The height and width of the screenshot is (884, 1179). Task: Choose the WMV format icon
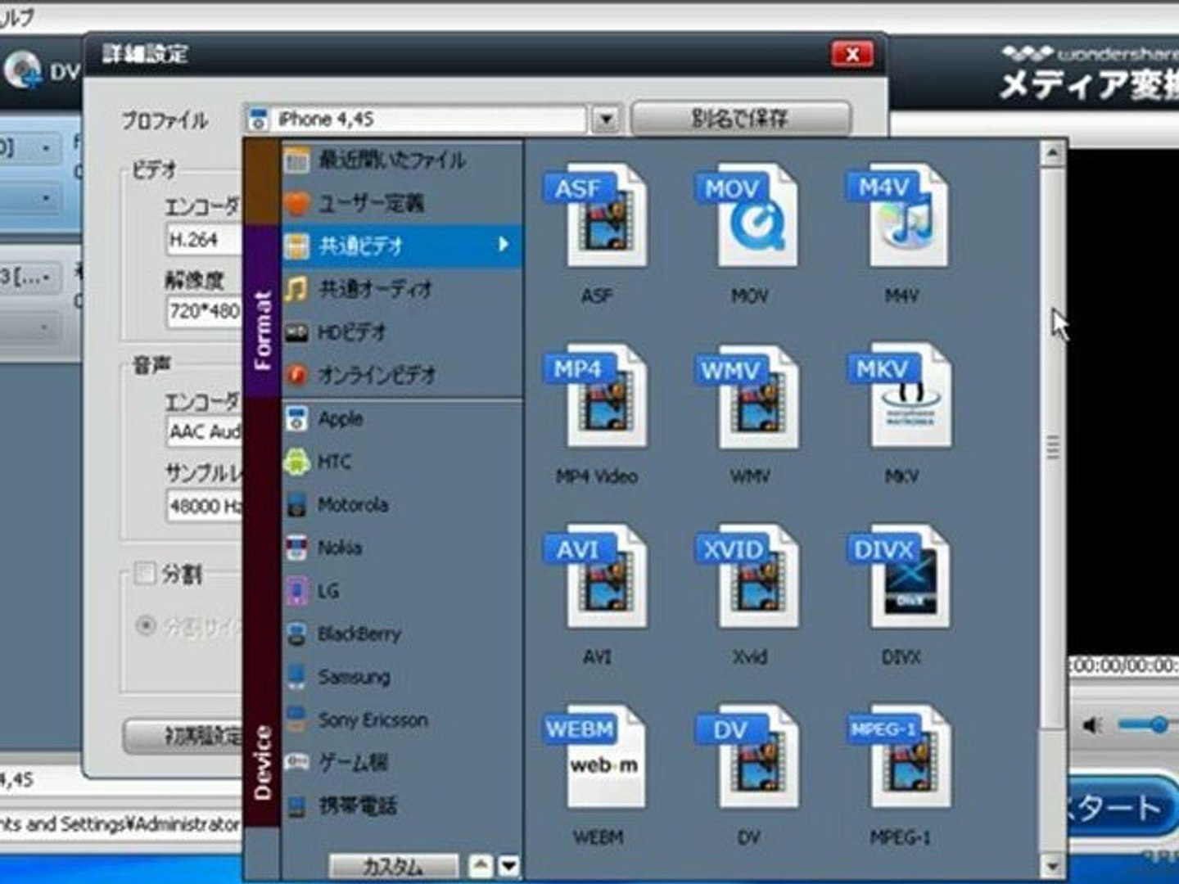tap(748, 396)
